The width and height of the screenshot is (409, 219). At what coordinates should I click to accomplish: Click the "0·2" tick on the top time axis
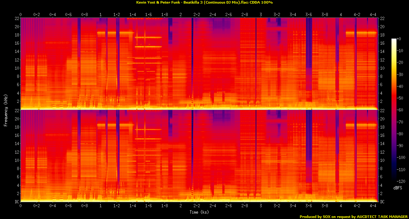[36, 14]
